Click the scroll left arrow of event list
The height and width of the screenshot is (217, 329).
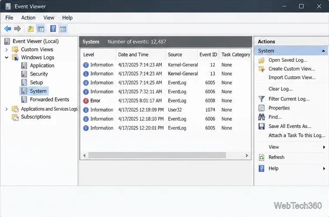point(84,155)
